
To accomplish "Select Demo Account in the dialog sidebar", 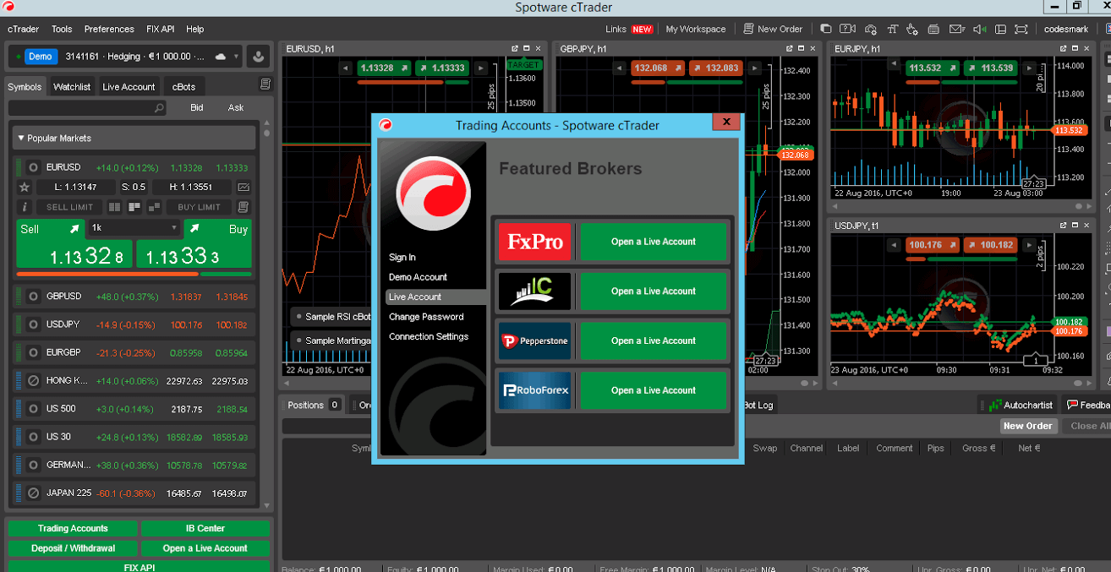I will click(418, 277).
